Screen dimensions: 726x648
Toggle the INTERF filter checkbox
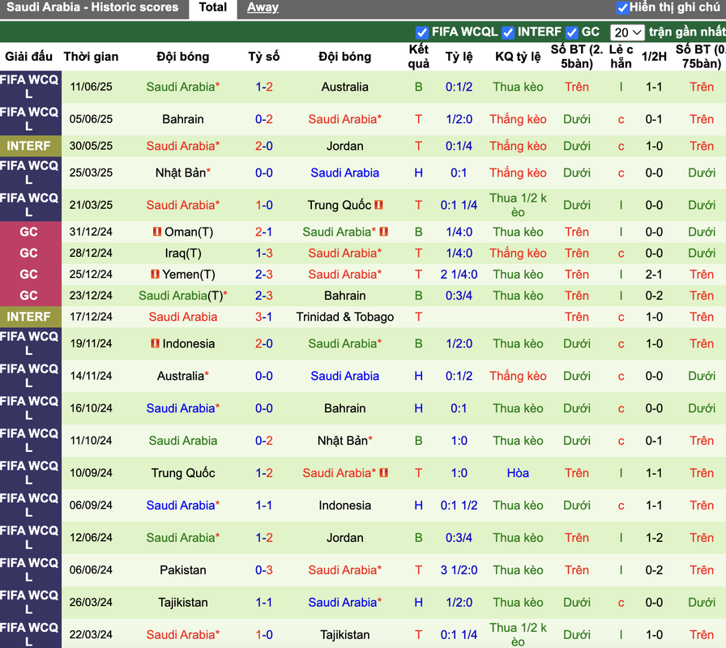tap(508, 32)
